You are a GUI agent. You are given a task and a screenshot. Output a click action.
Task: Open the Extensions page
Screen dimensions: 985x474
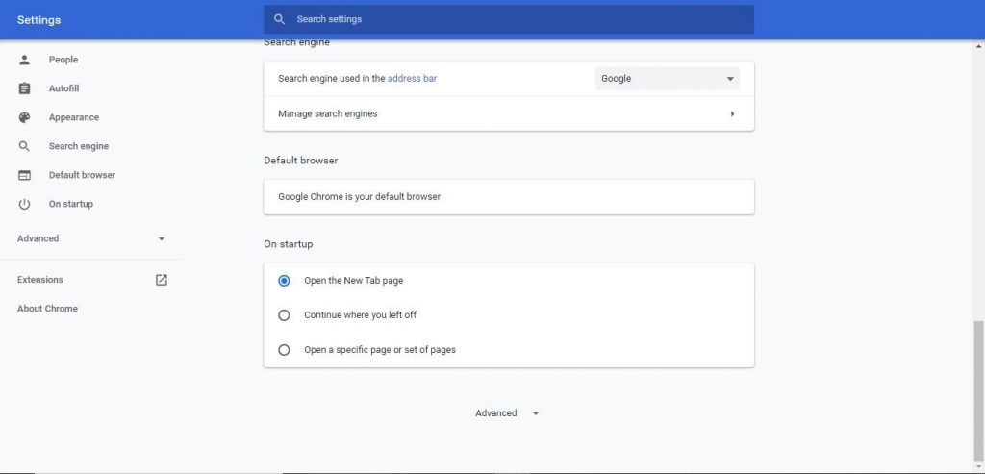coord(40,280)
